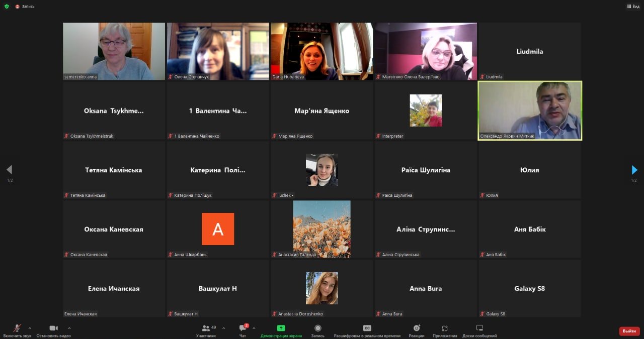This screenshot has height=339, width=644.
Task: Click the green encryption shield icon
Action: (x=7, y=7)
